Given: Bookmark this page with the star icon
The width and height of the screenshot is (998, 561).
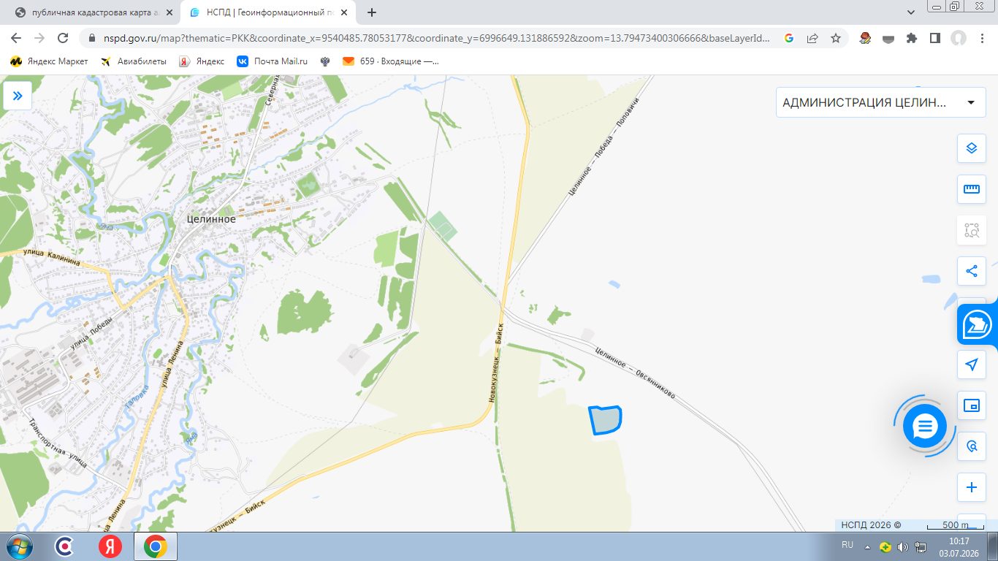Looking at the screenshot, I should 836,38.
